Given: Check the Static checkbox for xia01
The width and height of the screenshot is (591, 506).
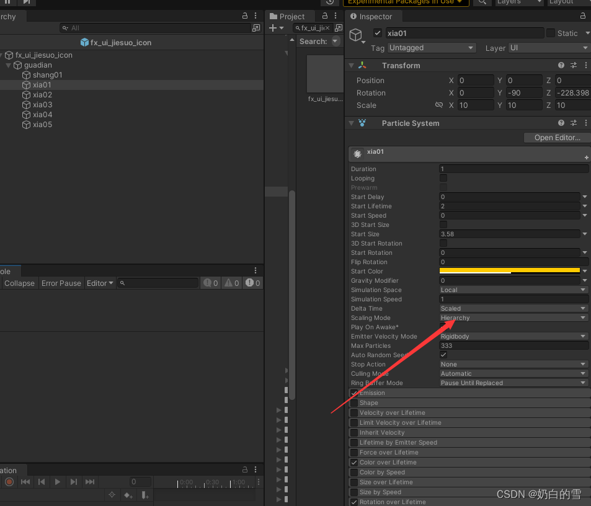Looking at the screenshot, I should (x=551, y=33).
